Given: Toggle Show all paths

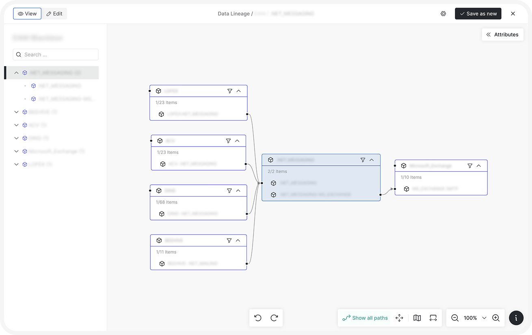Looking at the screenshot, I should 365,318.
